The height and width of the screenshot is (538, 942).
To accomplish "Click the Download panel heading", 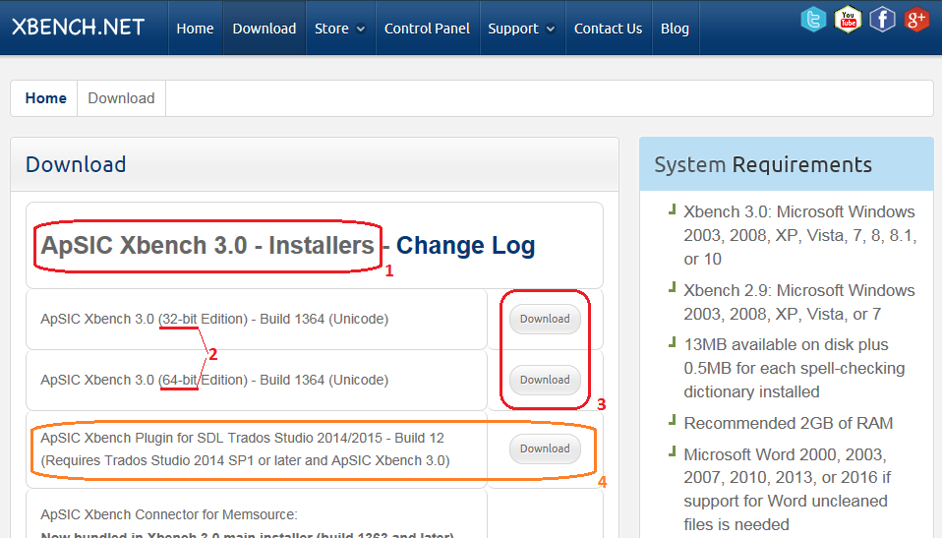I will coord(76,164).
